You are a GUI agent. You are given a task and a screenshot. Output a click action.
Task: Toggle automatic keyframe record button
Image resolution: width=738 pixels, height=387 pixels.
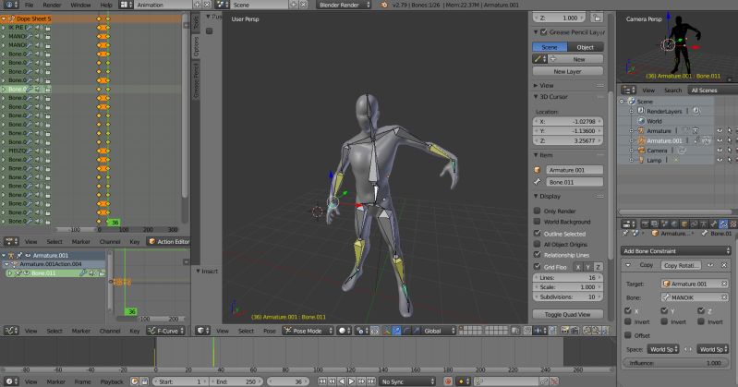pyautogui.click(x=448, y=381)
